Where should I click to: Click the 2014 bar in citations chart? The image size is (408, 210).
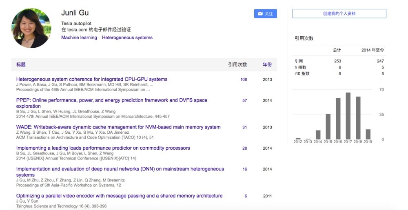tap(318, 135)
